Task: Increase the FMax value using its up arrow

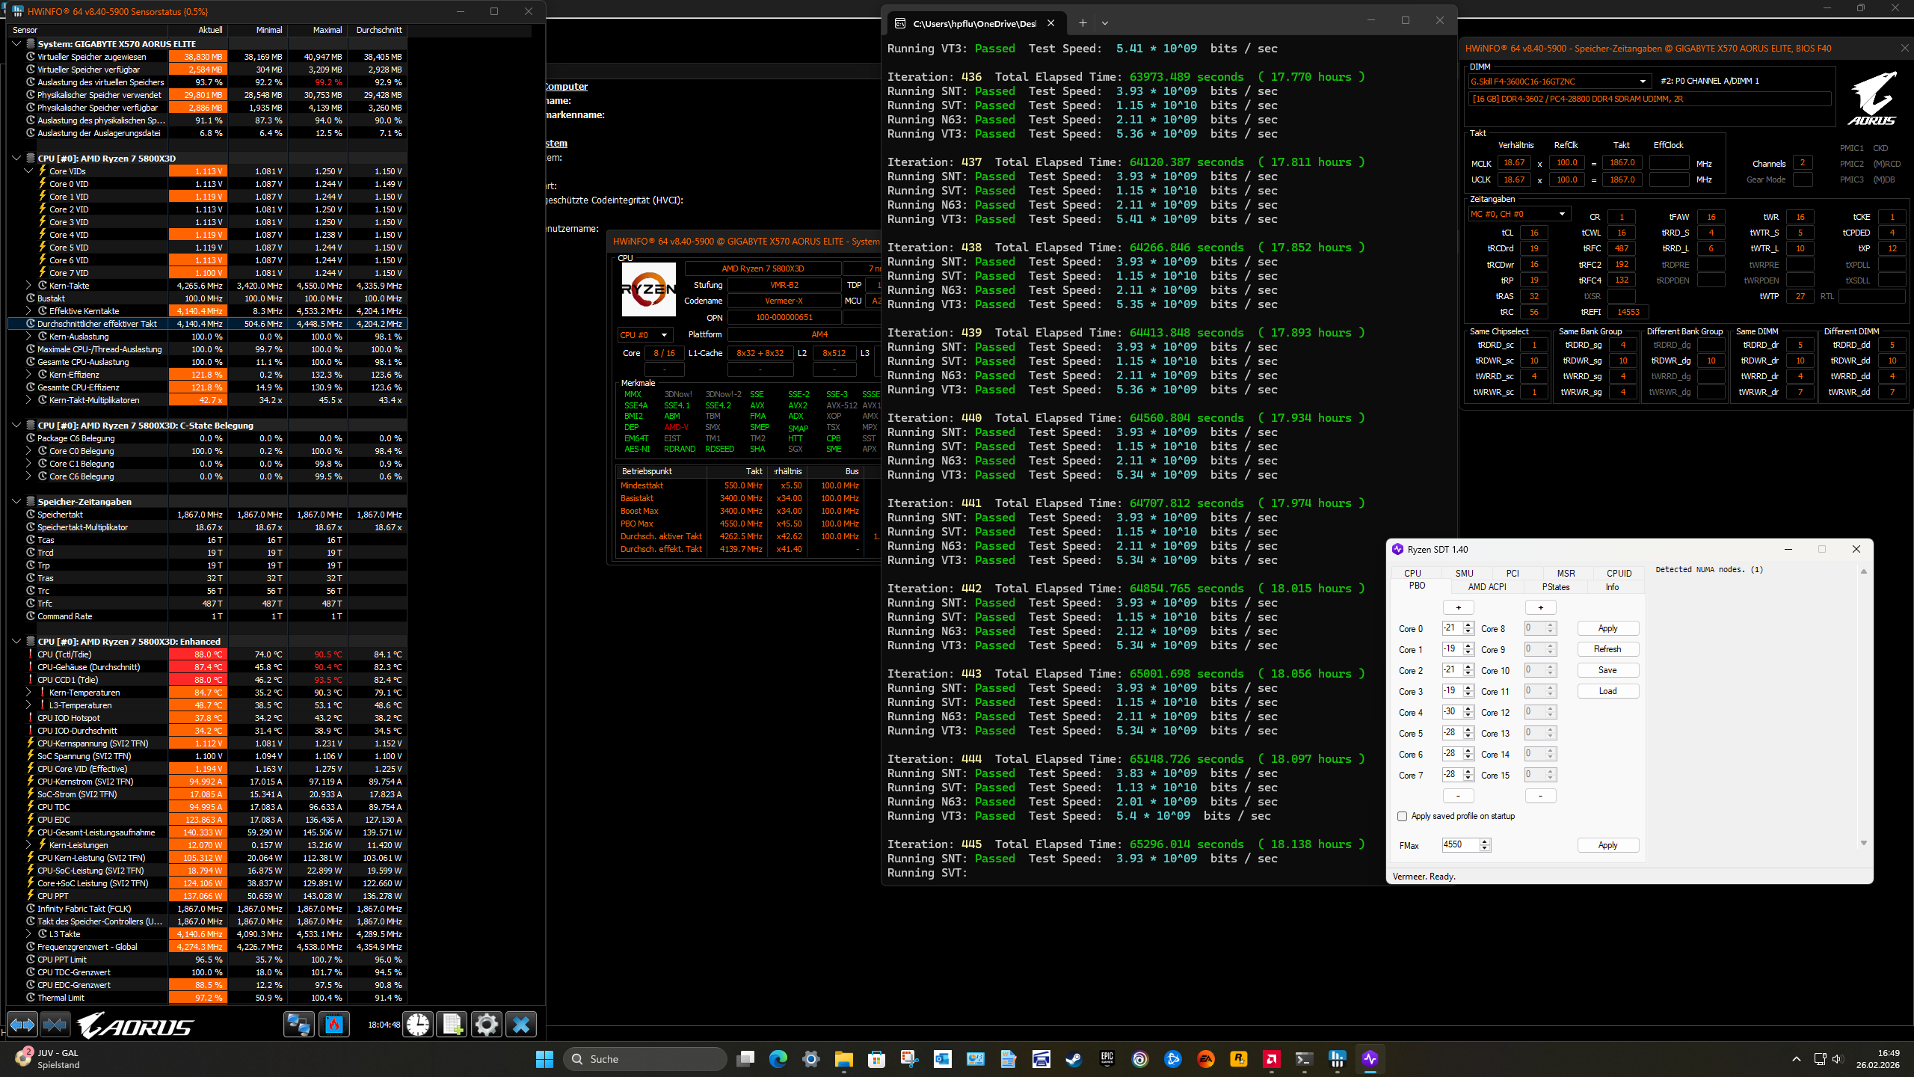Action: pos(1484,841)
